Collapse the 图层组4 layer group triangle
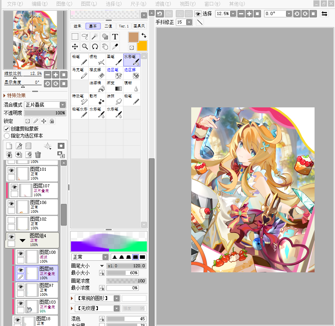The height and width of the screenshot is (326, 335). [22, 240]
